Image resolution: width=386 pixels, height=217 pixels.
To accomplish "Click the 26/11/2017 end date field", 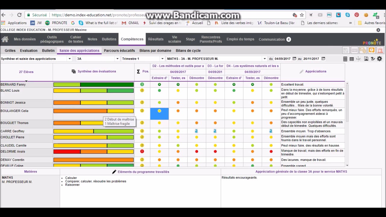I will pos(312,59).
